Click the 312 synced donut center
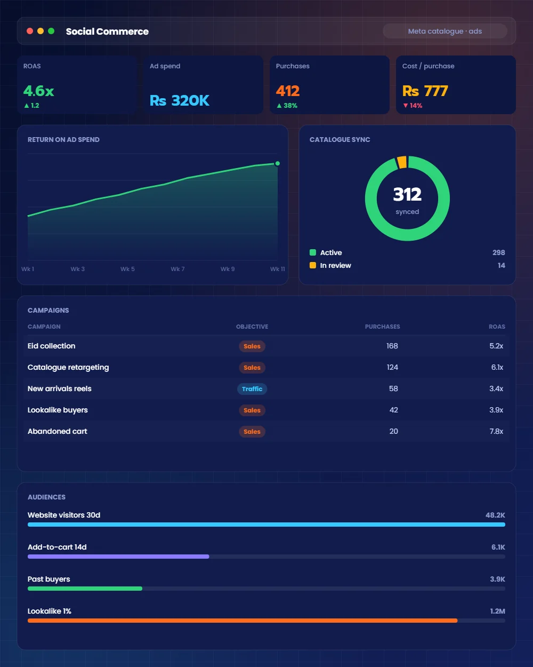The height and width of the screenshot is (667, 533). 407,198
